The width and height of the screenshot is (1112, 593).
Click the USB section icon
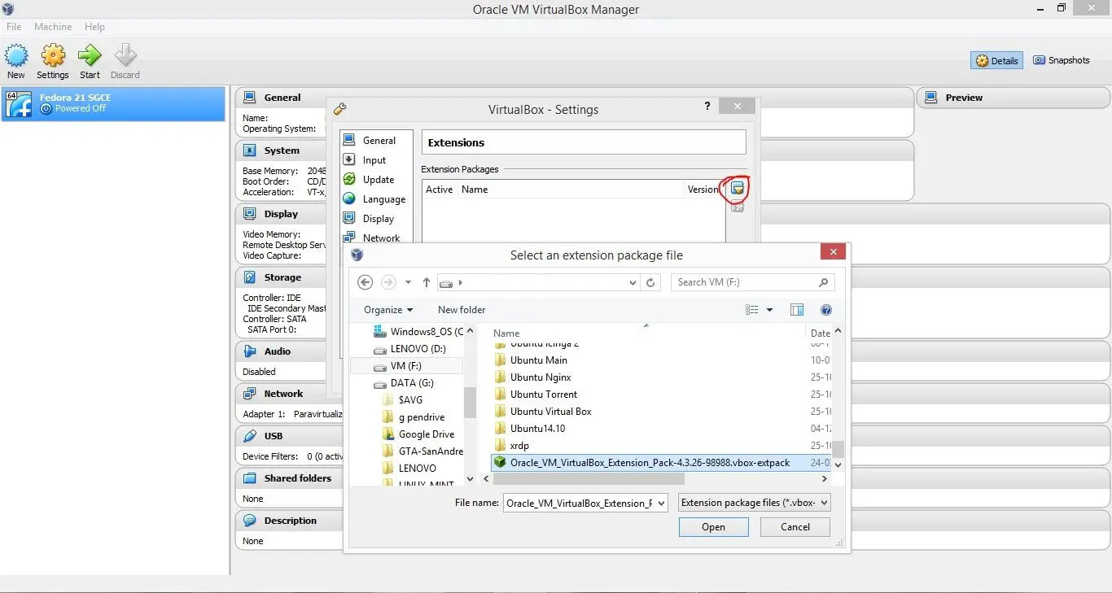tap(250, 436)
